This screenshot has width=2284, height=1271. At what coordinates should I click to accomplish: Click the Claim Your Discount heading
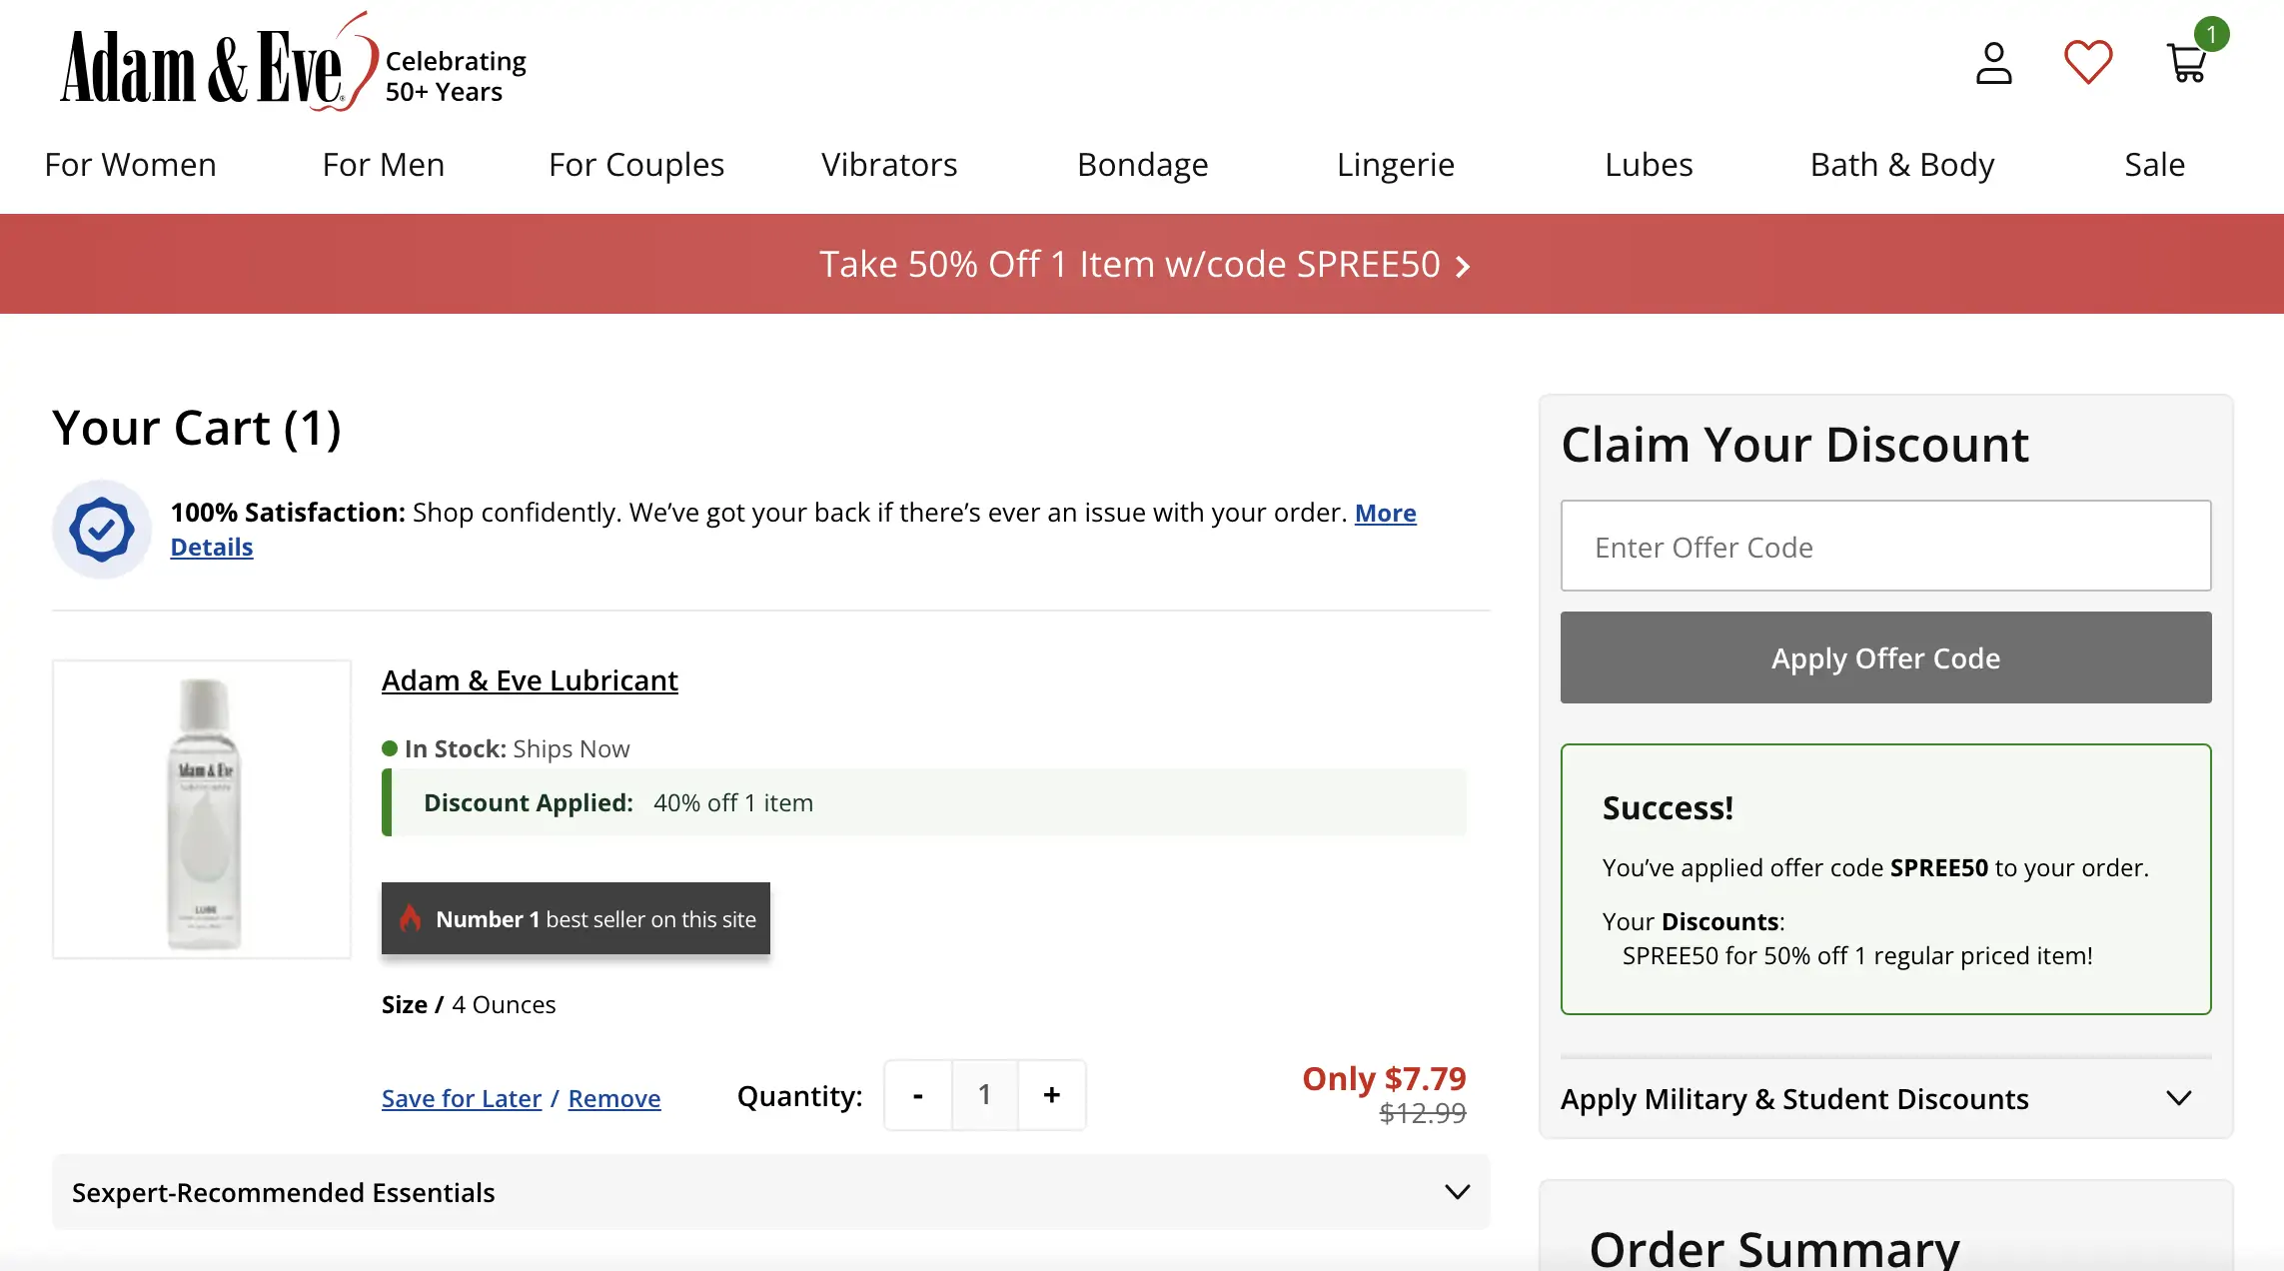pos(1794,444)
